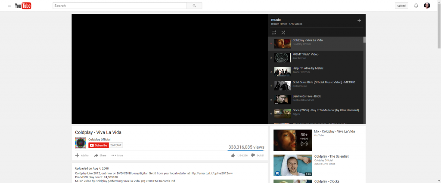Click the 338,316,085 views count
Screen dimensions: 441x183
pyautogui.click(x=246, y=147)
